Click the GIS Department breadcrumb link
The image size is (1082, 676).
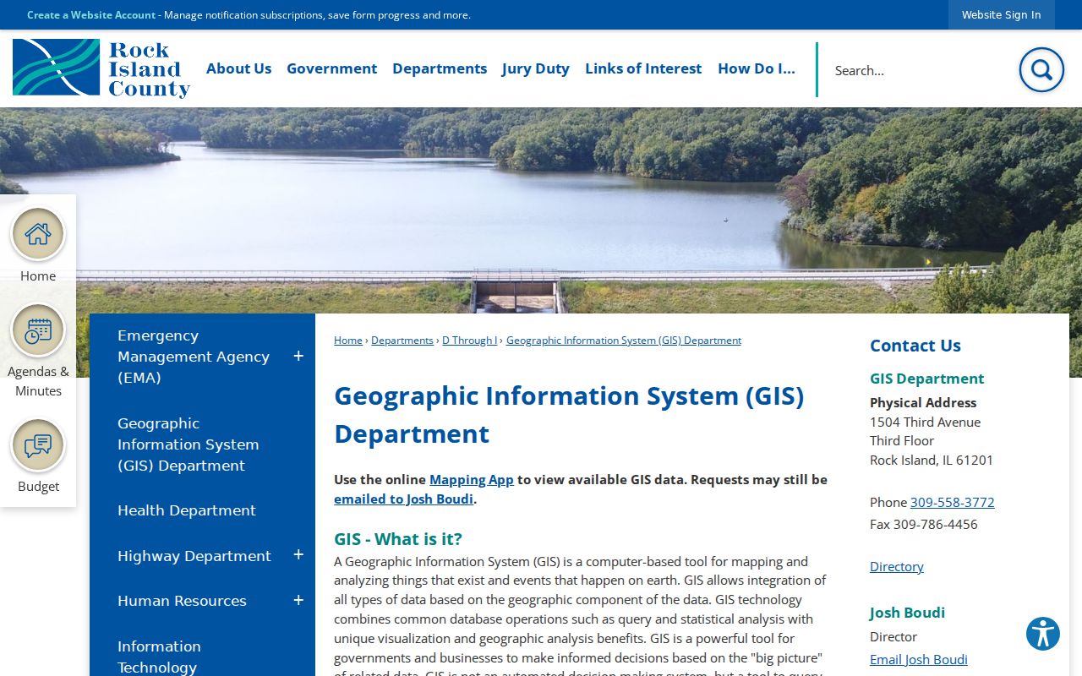tap(624, 341)
